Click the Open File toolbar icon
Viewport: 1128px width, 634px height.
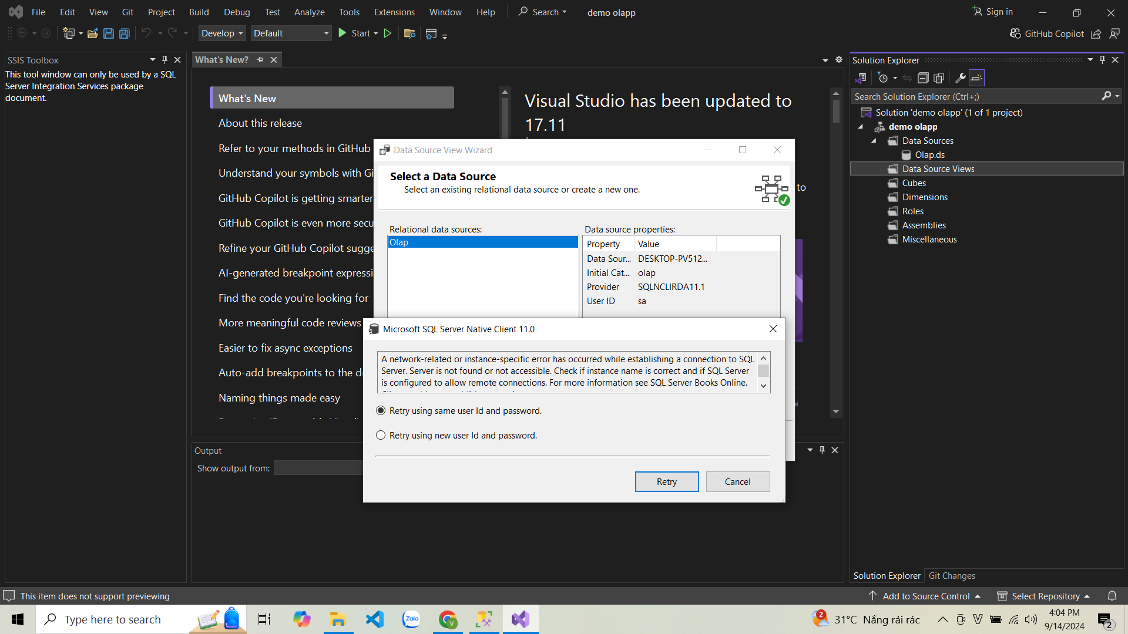click(x=92, y=33)
